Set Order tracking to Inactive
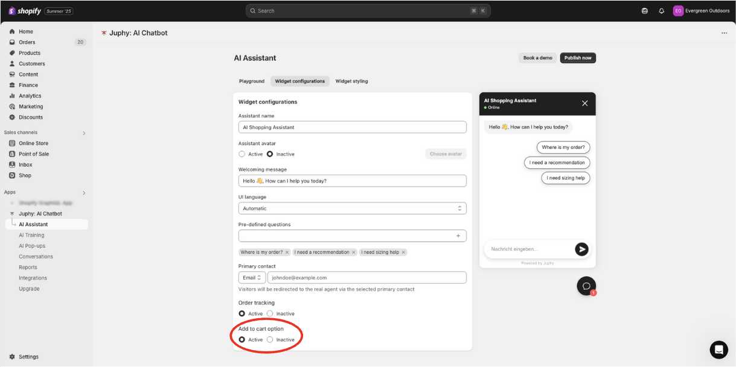 click(270, 313)
